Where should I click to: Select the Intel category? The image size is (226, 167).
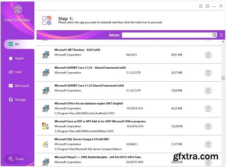click(x=15, y=72)
